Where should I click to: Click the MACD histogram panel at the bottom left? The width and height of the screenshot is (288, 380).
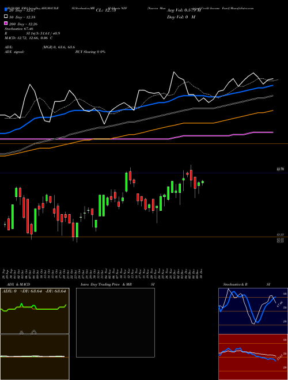click(35, 357)
